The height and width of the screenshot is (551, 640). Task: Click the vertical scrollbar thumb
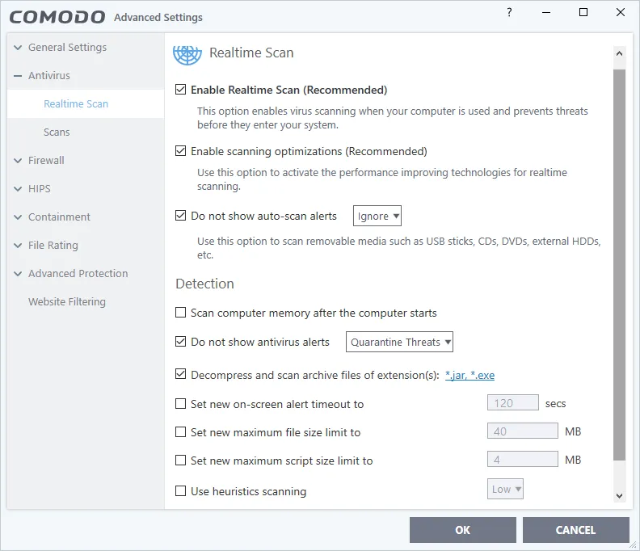click(620, 267)
